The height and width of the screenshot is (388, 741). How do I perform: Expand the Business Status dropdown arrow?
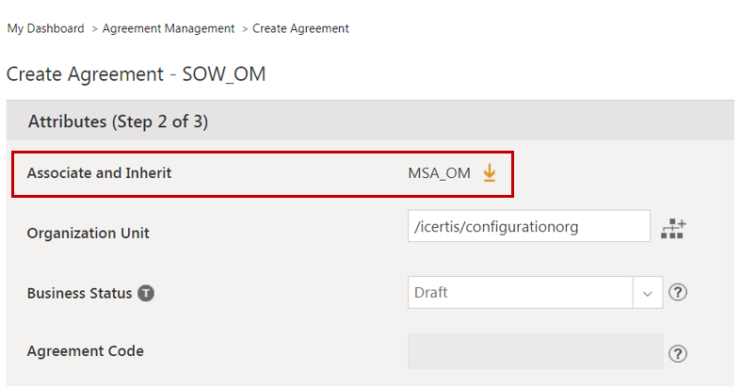647,293
